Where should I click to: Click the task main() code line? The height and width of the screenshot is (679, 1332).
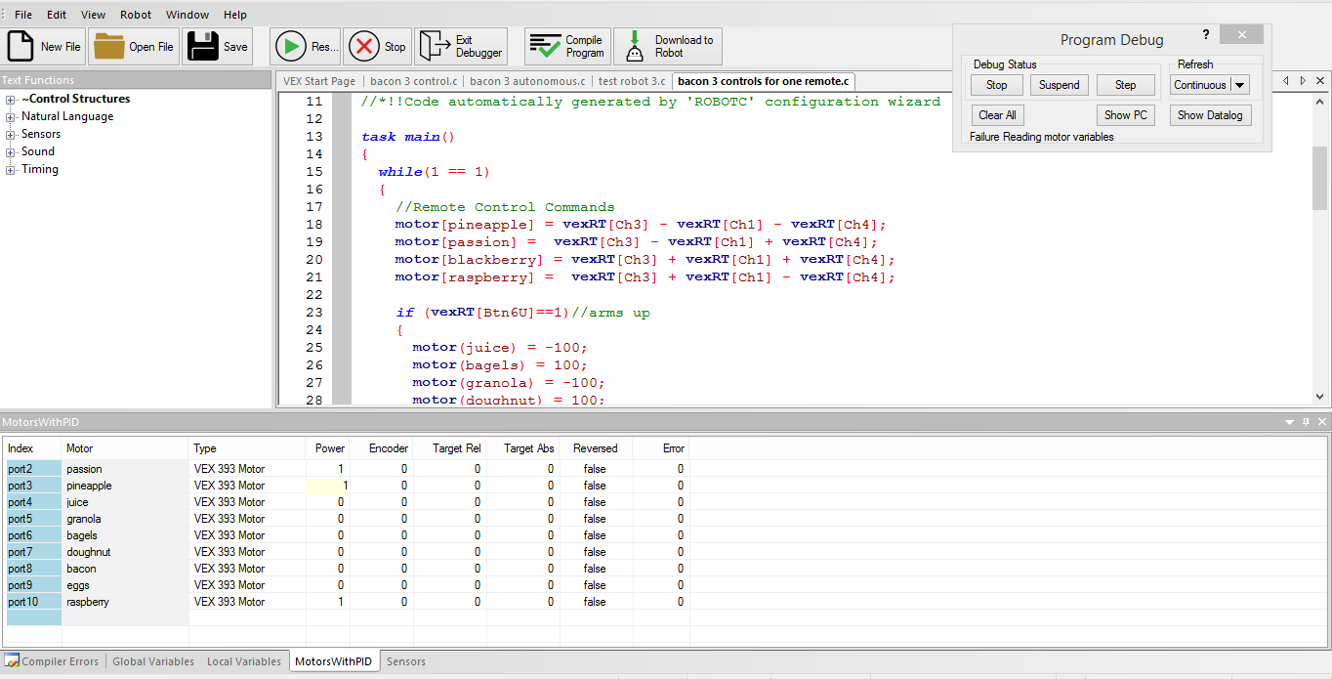(408, 137)
